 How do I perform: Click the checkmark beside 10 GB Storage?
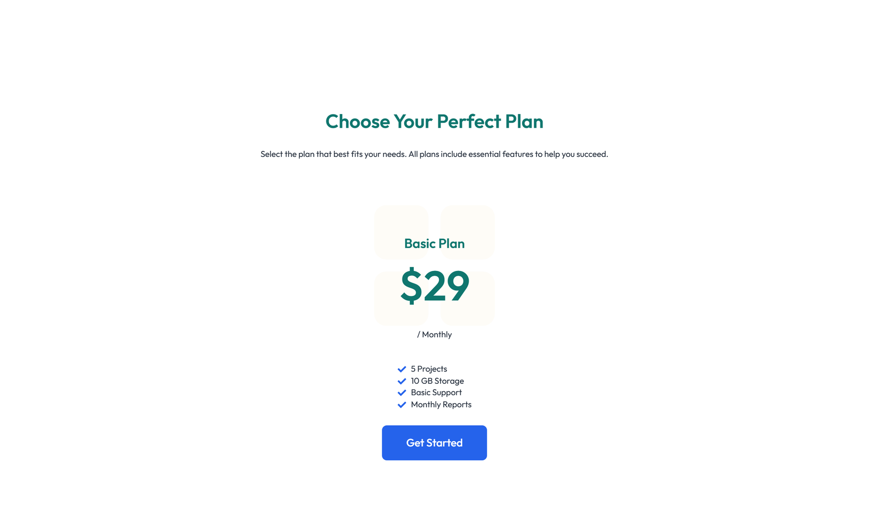click(x=402, y=381)
